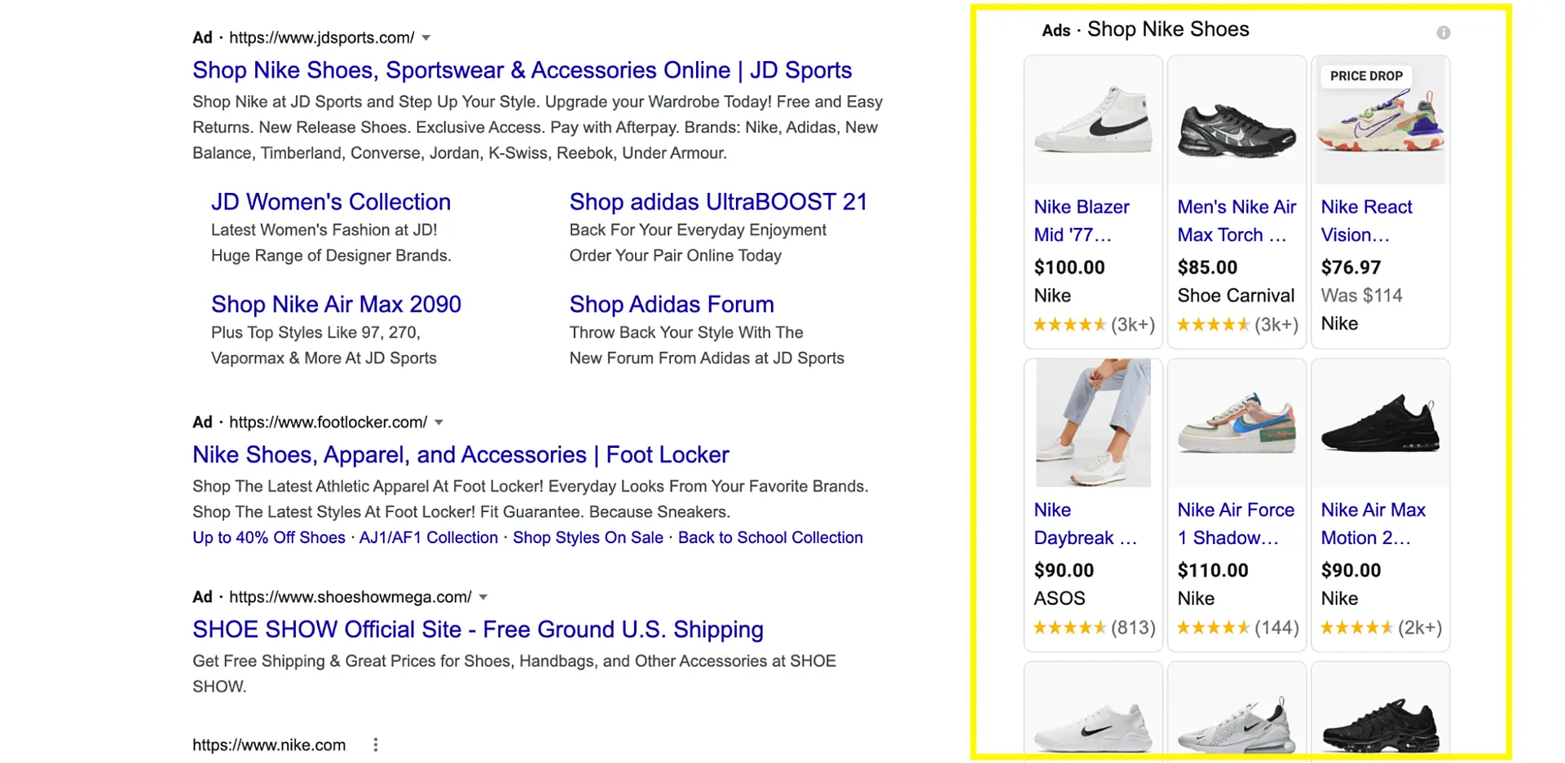The height and width of the screenshot is (763, 1565).
Task: Open the info icon on the Shop Nike Shoes ads panel
Action: 1444,33
